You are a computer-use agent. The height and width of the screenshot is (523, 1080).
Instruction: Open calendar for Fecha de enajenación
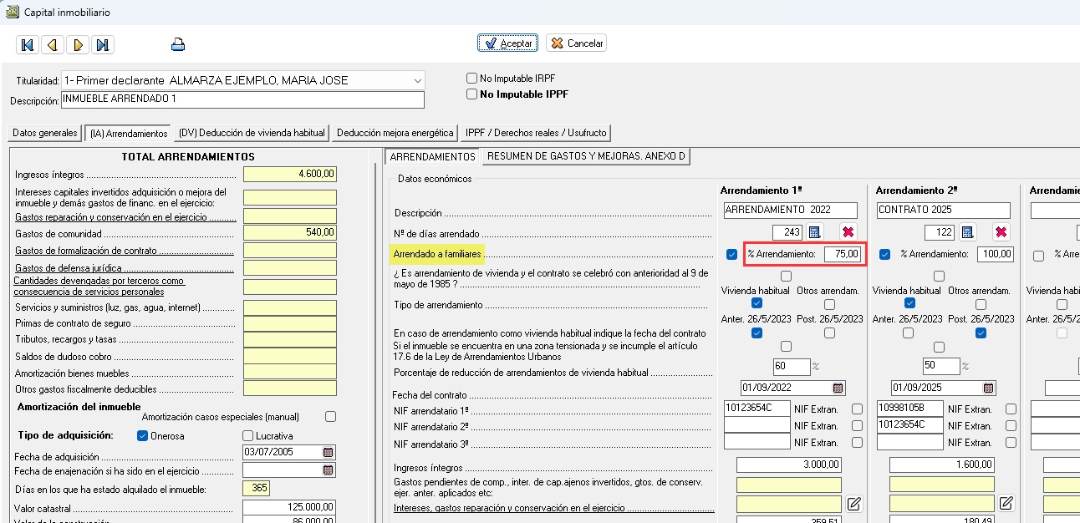[329, 470]
